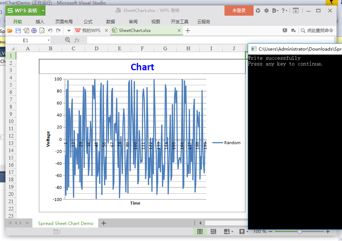This screenshot has height=241, width=342.
Task: Open the 插入 ribbon tab
Action: (40, 21)
